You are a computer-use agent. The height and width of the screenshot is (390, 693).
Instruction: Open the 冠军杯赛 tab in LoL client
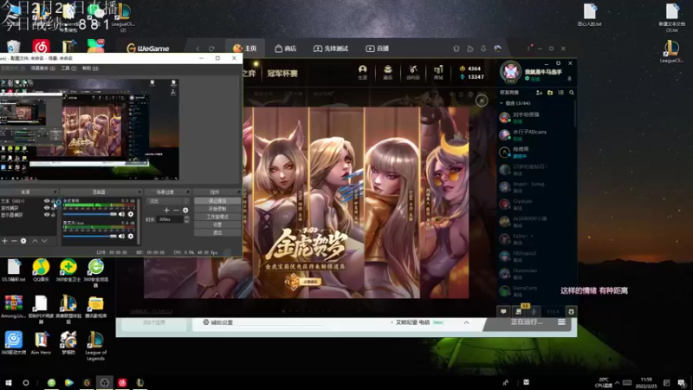[x=282, y=74]
